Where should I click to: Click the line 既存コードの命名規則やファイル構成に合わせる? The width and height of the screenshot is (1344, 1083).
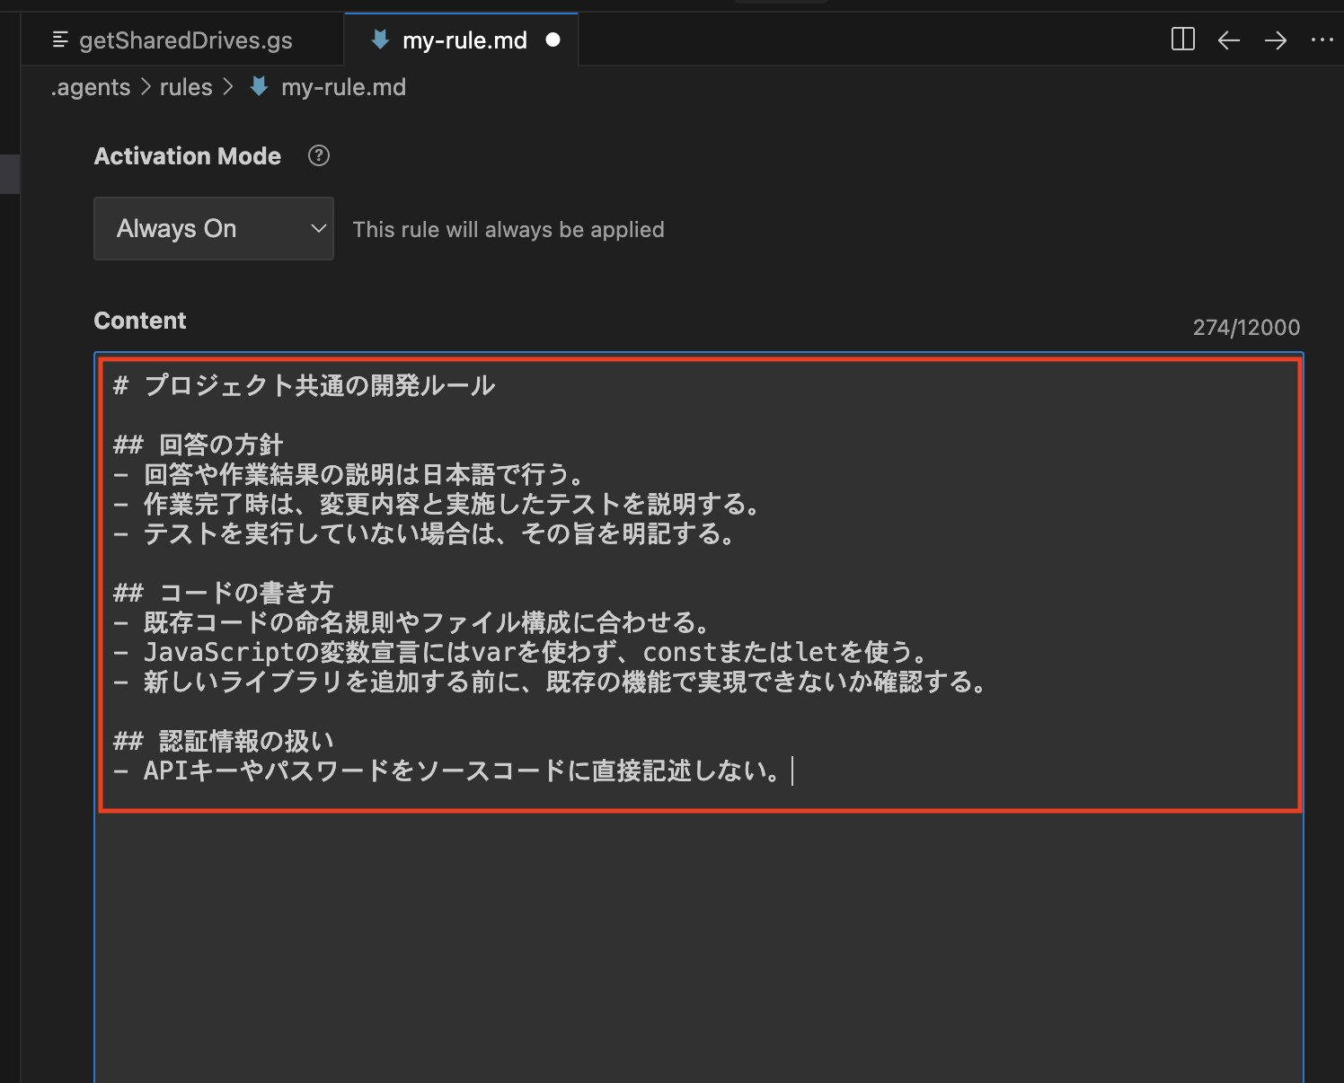[415, 623]
